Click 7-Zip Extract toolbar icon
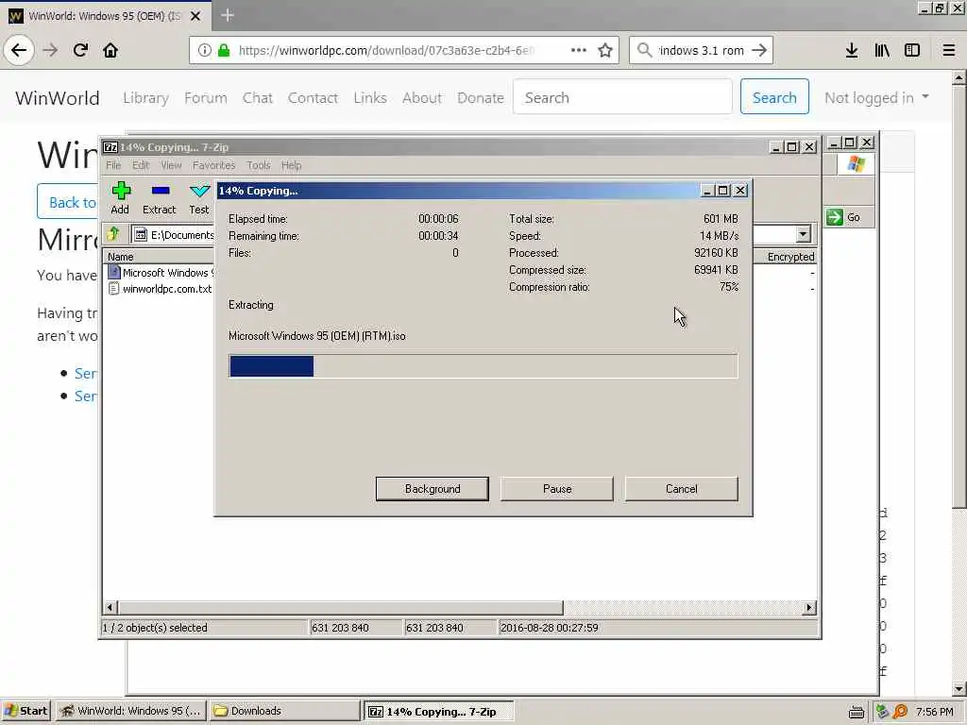Viewport: 967px width, 725px height. tap(159, 198)
